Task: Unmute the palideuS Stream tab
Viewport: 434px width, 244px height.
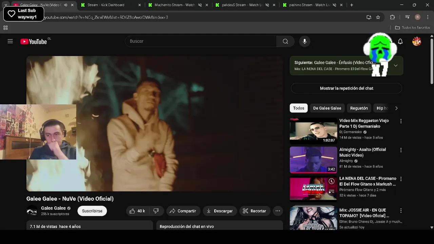Action: tap(267, 5)
